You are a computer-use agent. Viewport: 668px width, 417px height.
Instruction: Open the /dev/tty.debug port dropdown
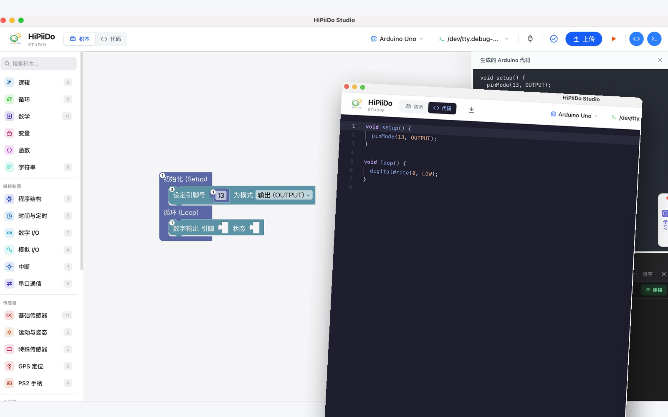(x=473, y=39)
